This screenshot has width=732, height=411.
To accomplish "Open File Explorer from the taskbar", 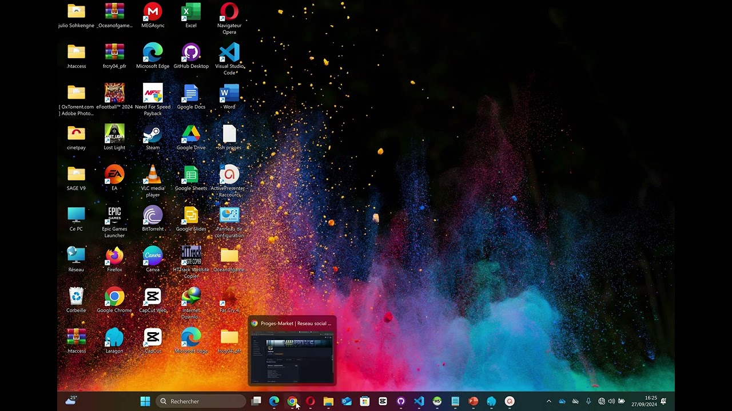I will (328, 401).
